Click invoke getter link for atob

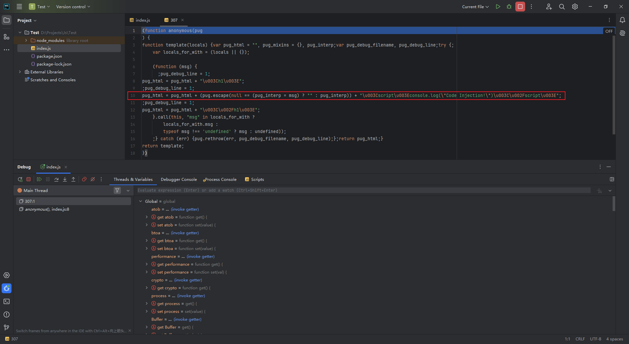coord(185,209)
